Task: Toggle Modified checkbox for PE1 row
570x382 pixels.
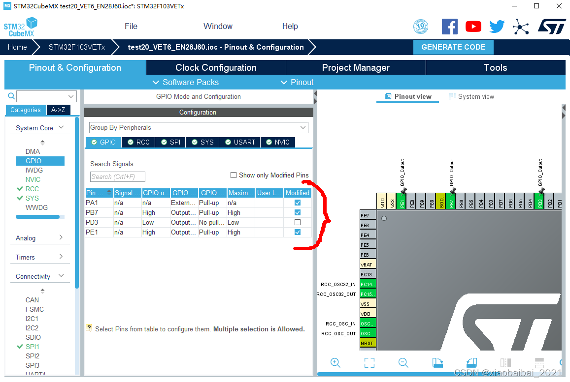Action: tap(298, 232)
